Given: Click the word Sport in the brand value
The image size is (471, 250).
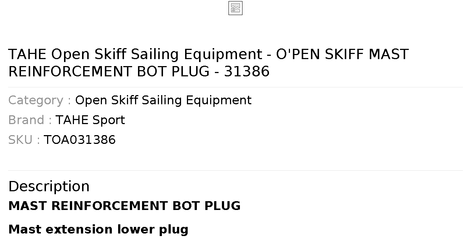Looking at the screenshot, I should click(109, 120).
